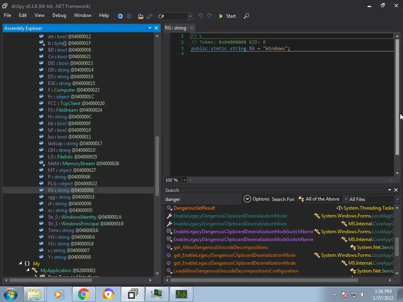Close the Assembly Explorer panel

156,28
